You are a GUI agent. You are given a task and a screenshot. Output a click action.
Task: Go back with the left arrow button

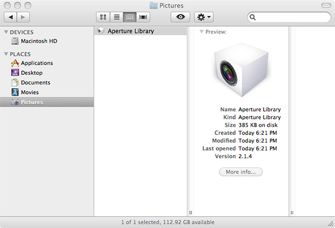pos(11,17)
